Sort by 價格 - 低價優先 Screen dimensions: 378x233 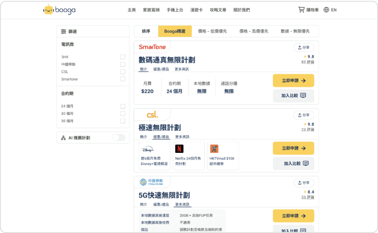pos(212,31)
